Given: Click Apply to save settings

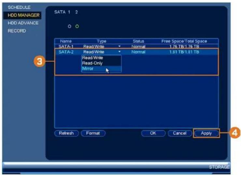Looking at the screenshot, I should [206, 133].
